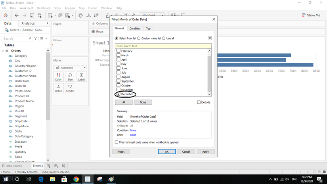
Task: Check the February checkbox
Action: click(x=119, y=51)
